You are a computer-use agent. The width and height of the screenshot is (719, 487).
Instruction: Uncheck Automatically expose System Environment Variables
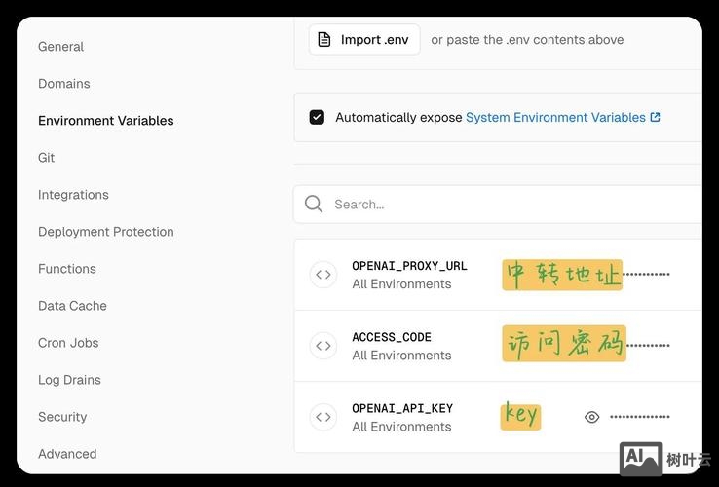point(317,117)
